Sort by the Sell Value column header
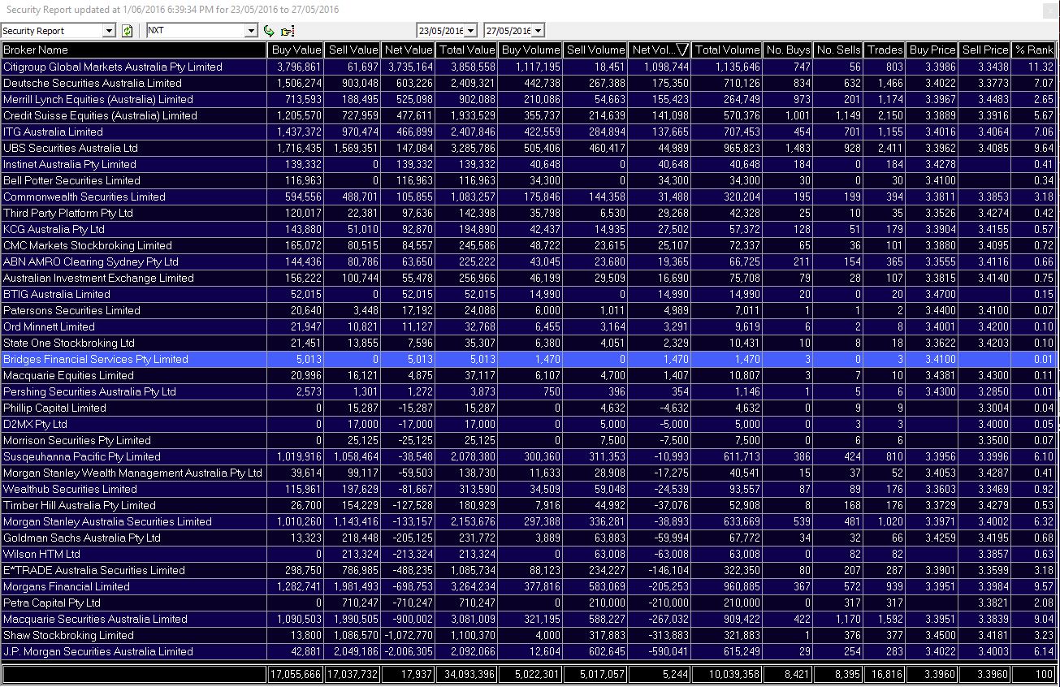 [x=353, y=50]
